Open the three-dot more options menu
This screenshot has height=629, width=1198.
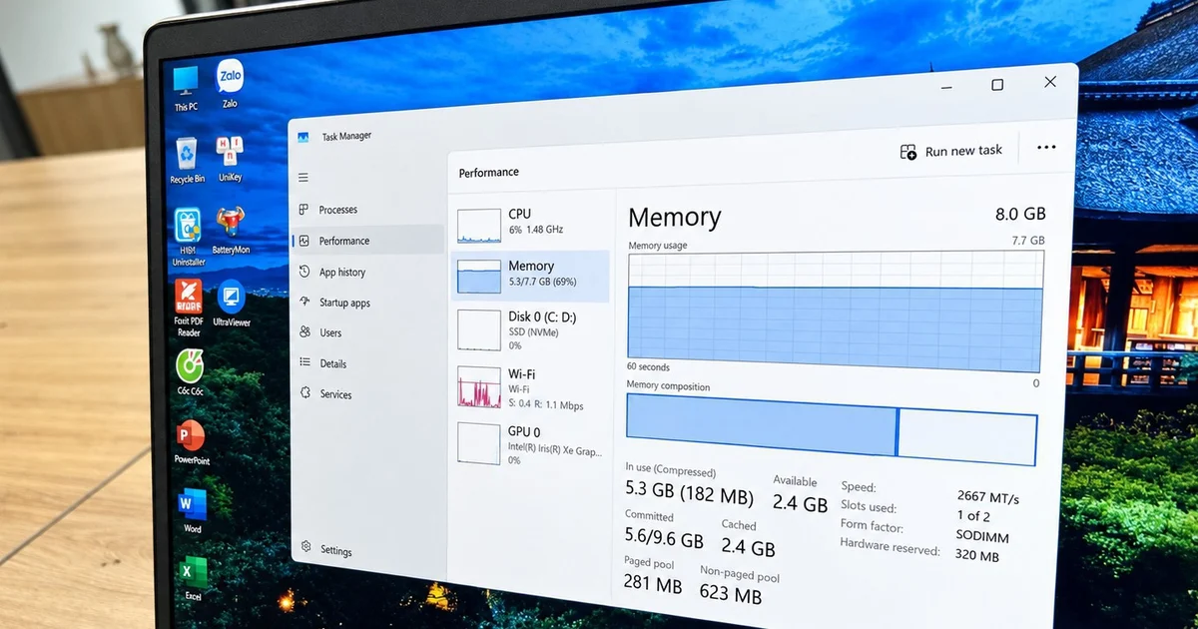[1046, 147]
